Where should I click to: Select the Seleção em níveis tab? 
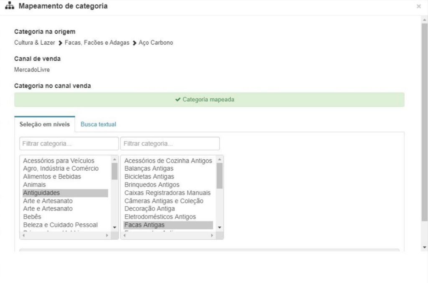pos(45,124)
